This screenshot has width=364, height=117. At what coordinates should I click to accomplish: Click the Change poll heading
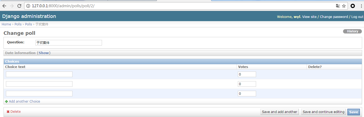click(19, 33)
